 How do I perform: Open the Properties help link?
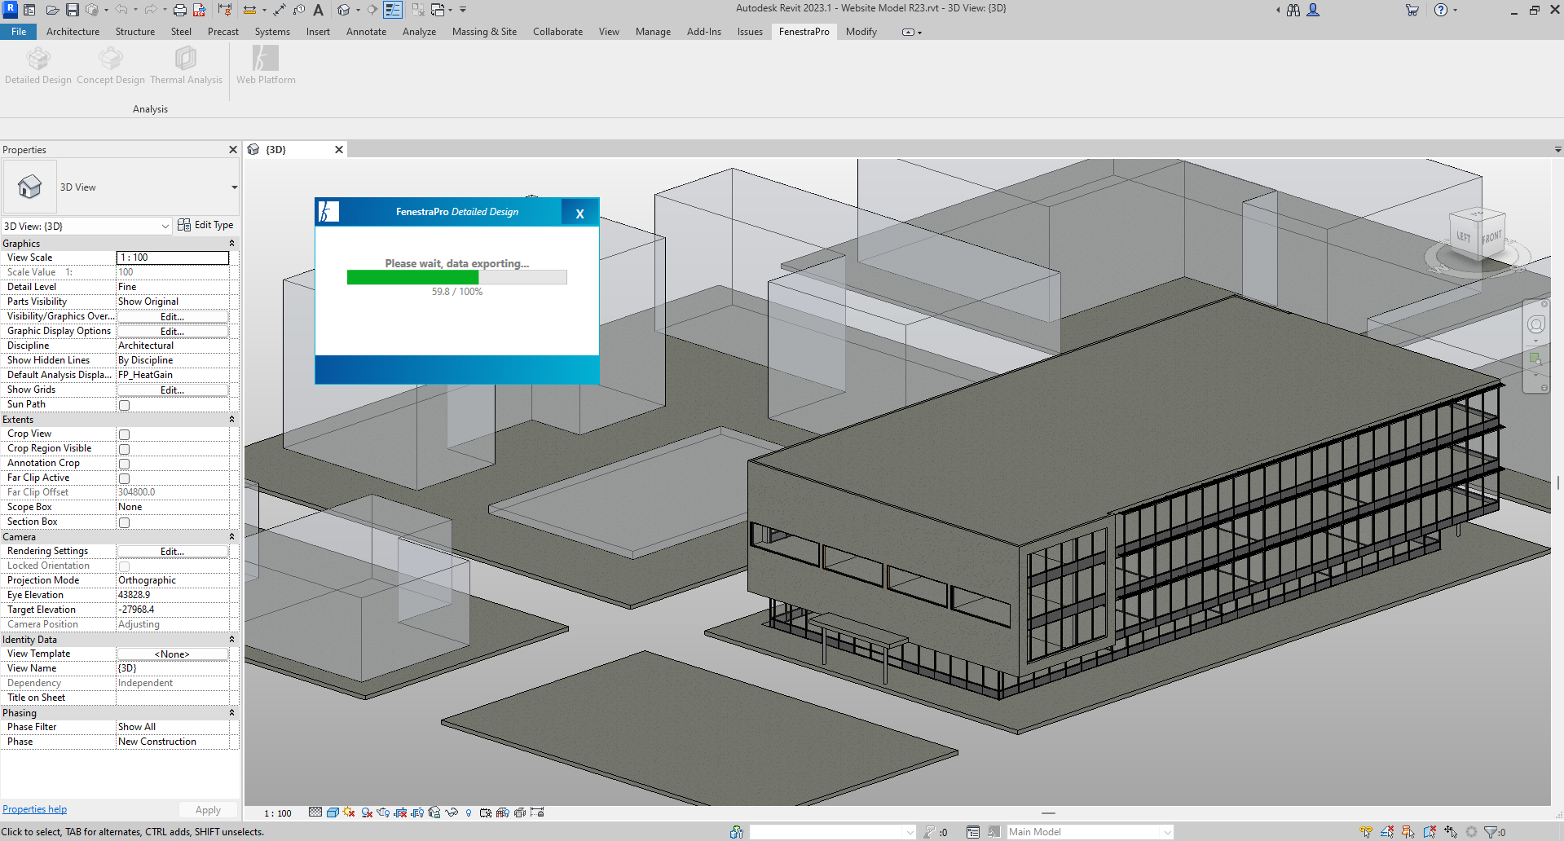tap(34, 809)
